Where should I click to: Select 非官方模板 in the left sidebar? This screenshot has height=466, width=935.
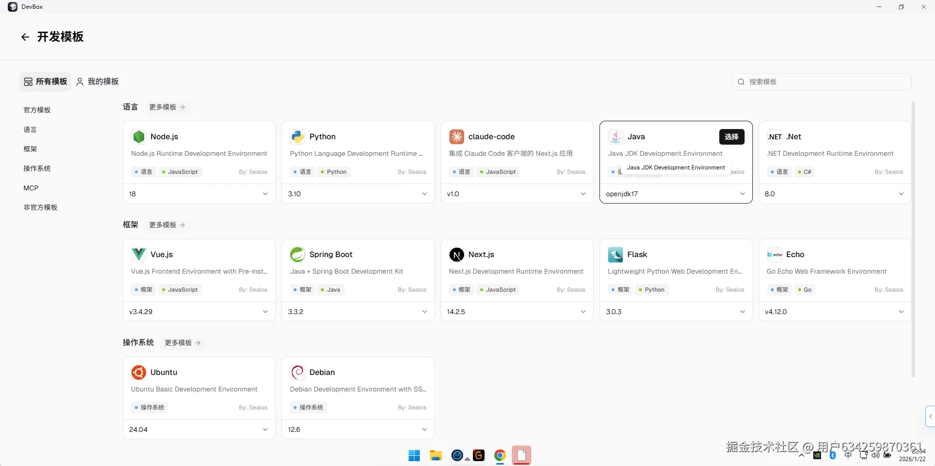coord(40,207)
